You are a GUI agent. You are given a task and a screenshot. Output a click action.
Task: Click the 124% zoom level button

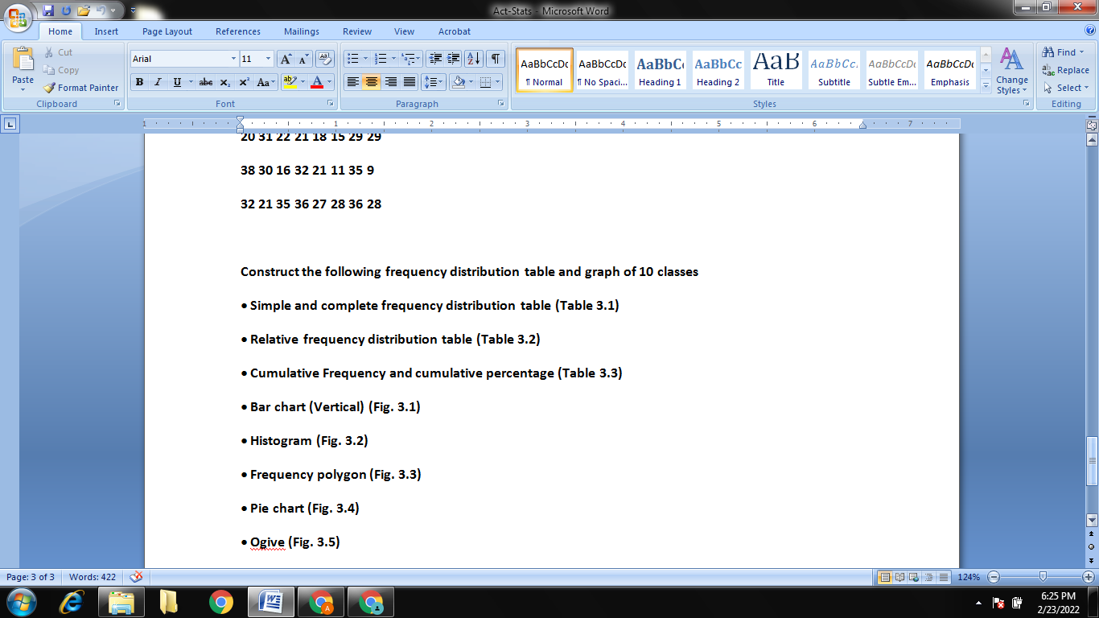pos(969,577)
